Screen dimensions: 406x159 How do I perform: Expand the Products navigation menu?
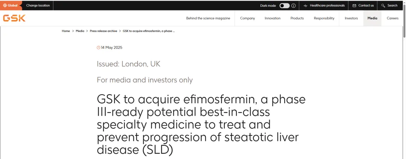[297, 18]
